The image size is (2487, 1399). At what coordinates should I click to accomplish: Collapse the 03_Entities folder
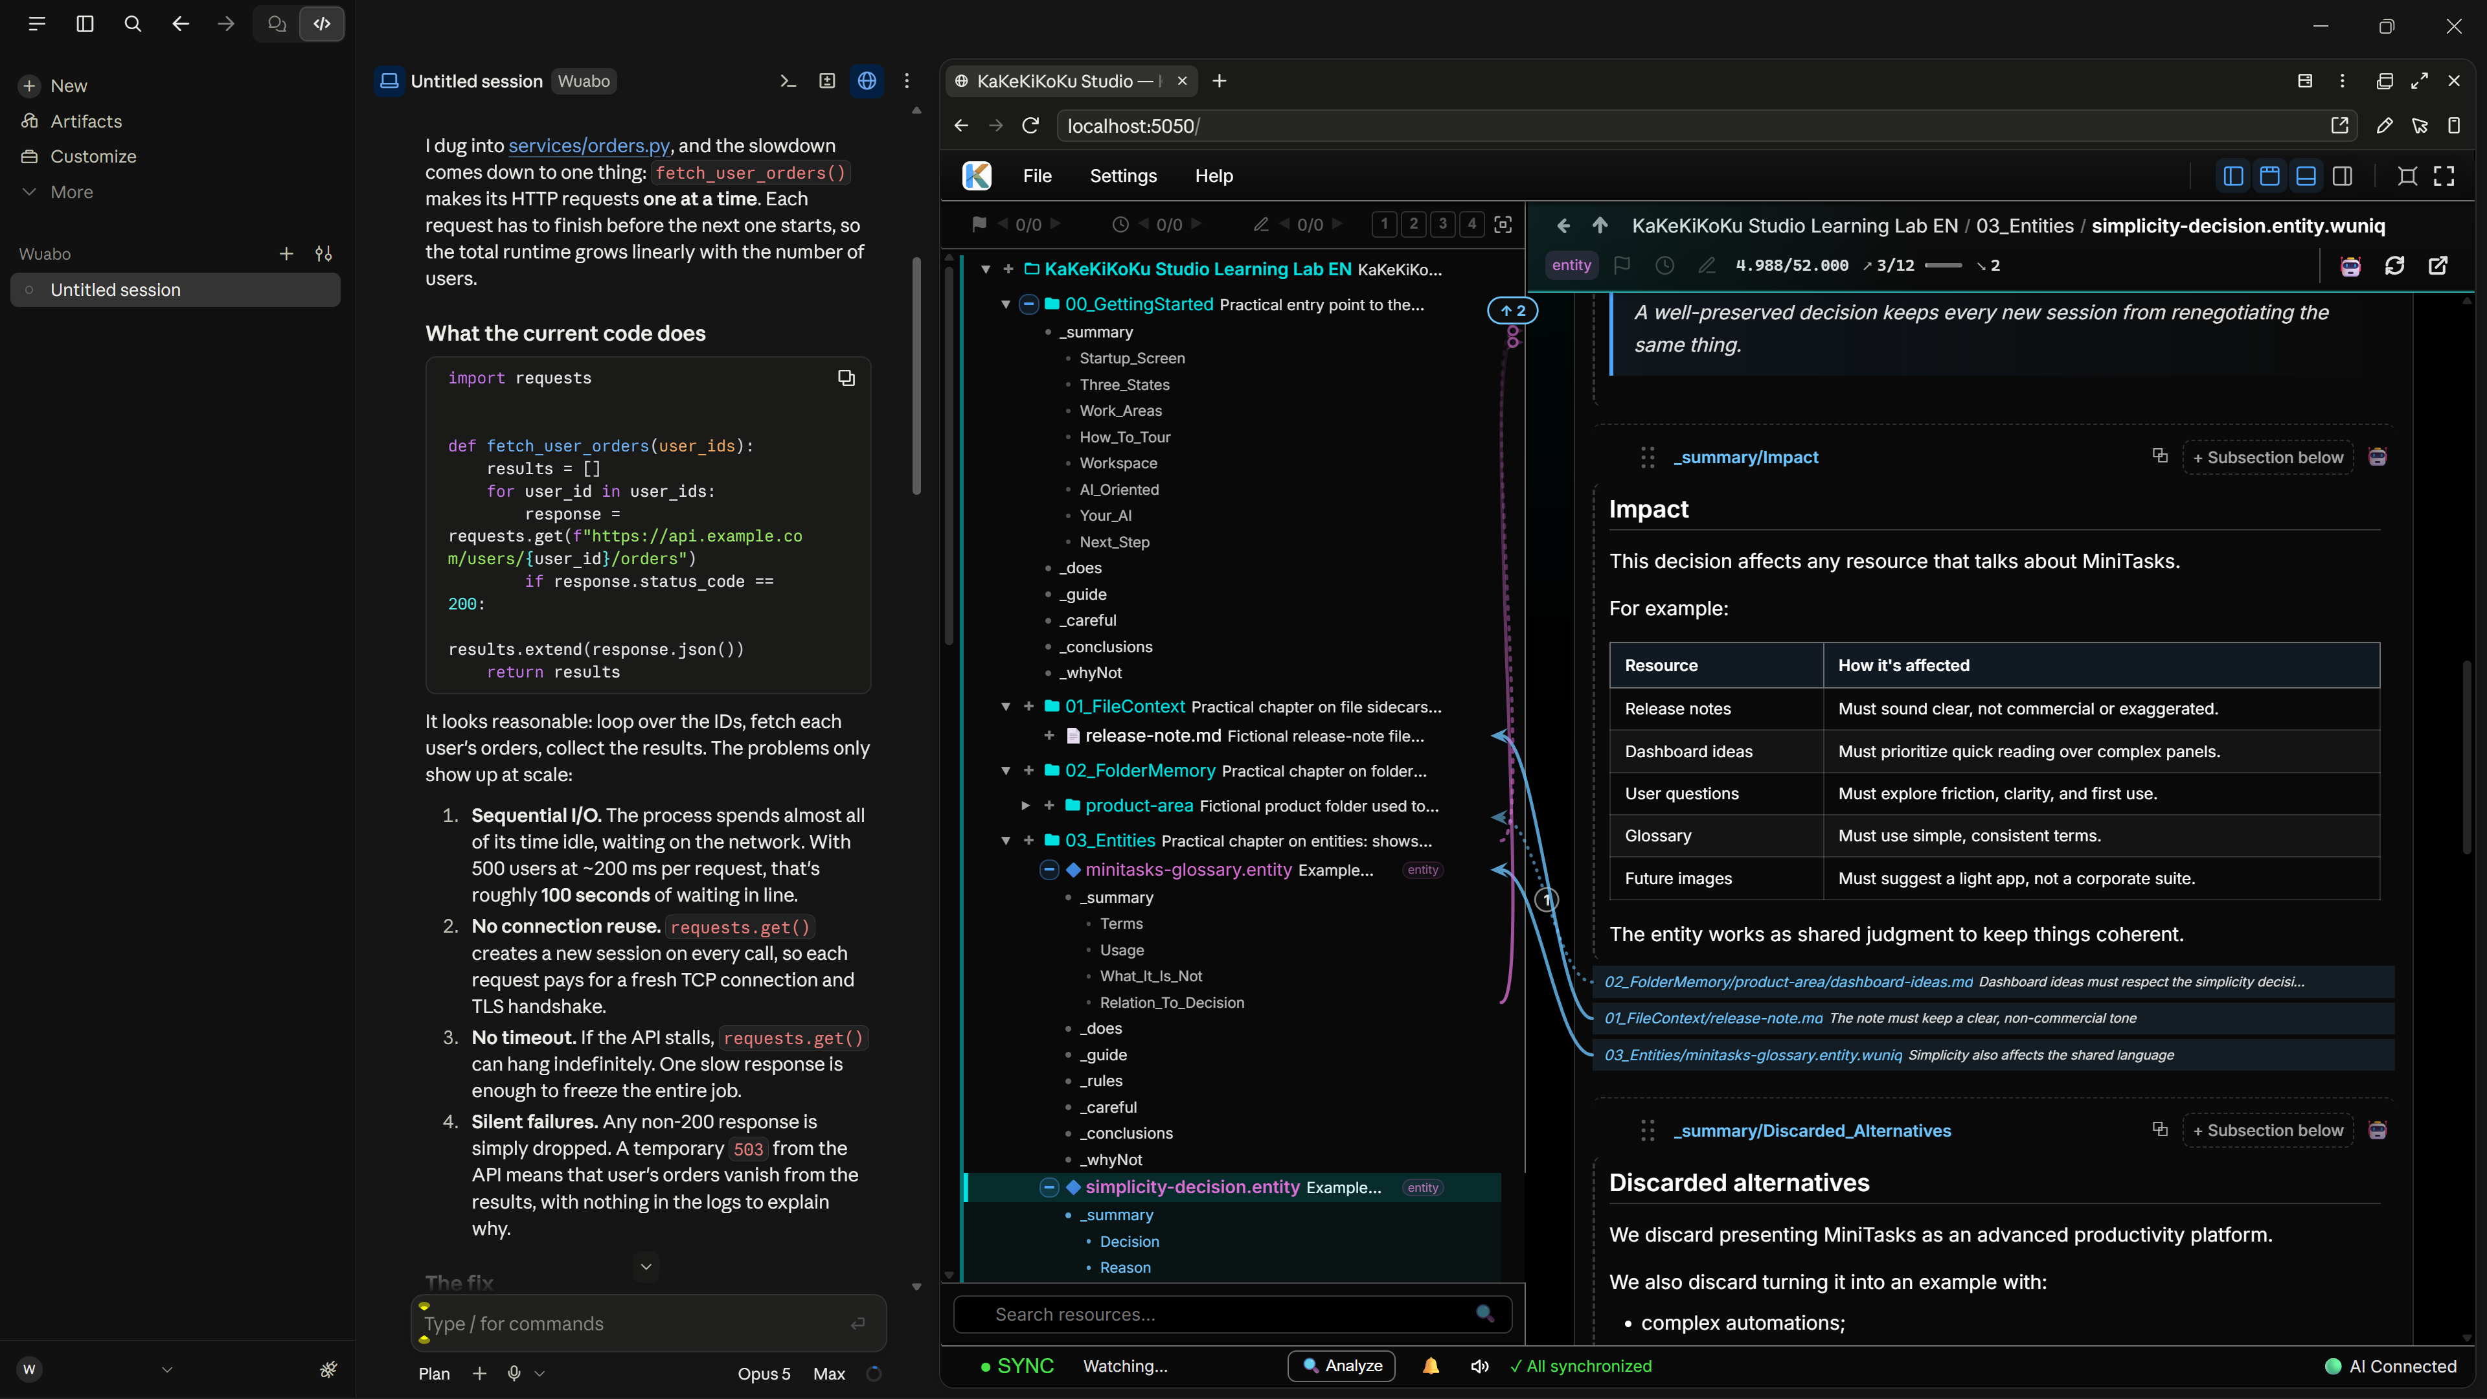[1005, 841]
